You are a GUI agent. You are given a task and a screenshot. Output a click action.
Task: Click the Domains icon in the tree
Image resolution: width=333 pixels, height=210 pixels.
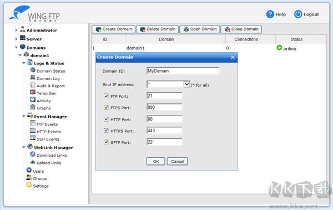coord(23,47)
